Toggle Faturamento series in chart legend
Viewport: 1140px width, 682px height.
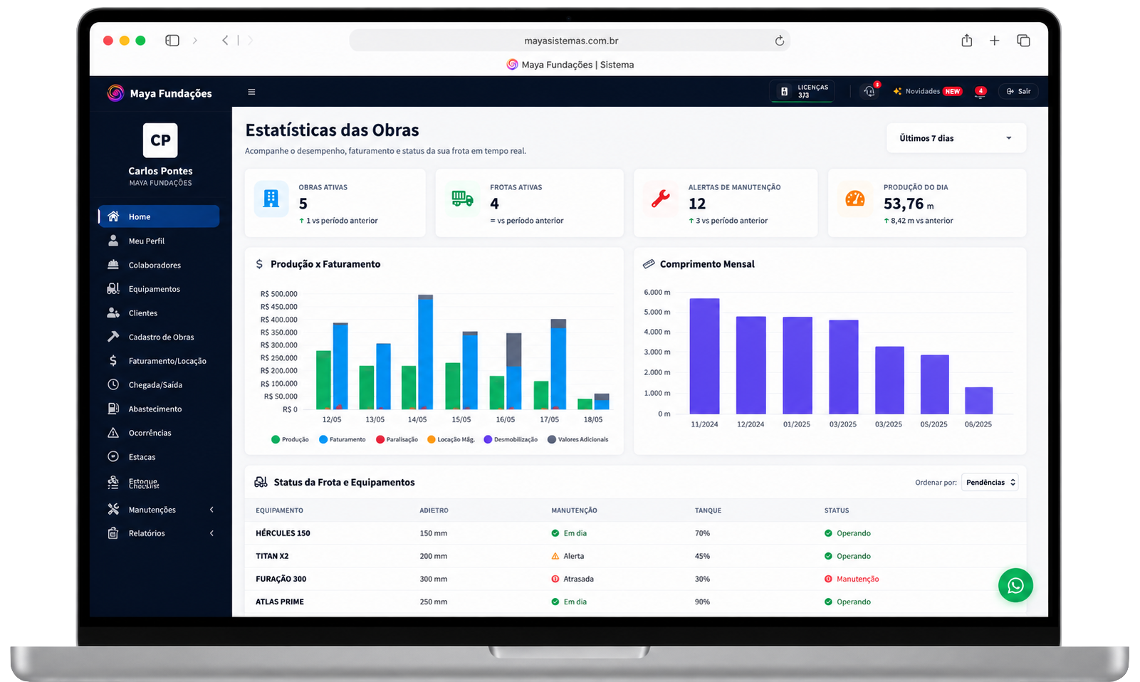point(342,439)
